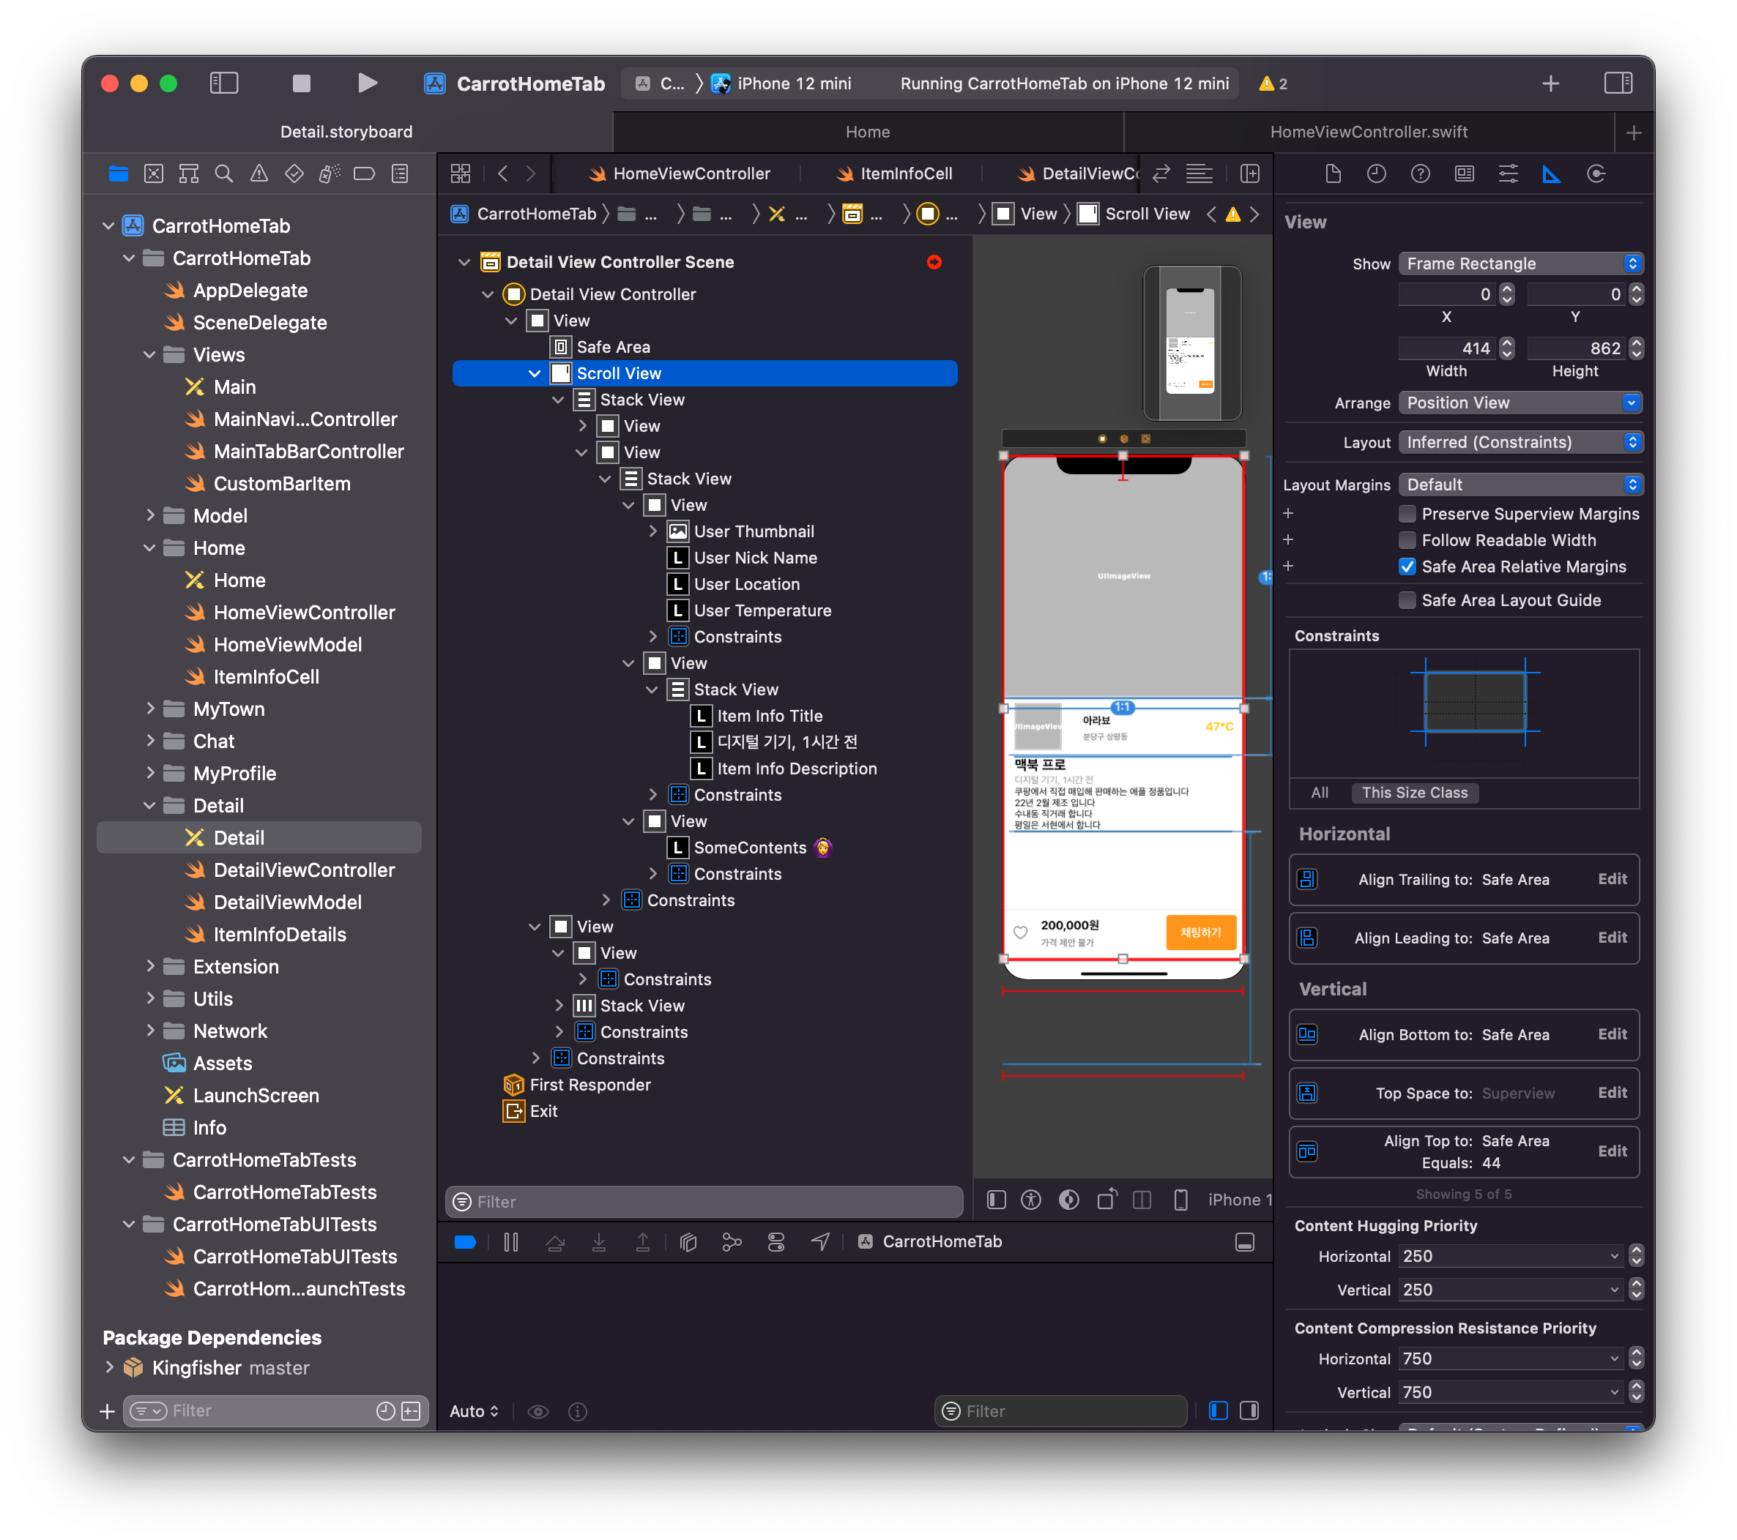Switch to HomeViewController.swift tab
This screenshot has height=1540, width=1737.
click(1368, 132)
